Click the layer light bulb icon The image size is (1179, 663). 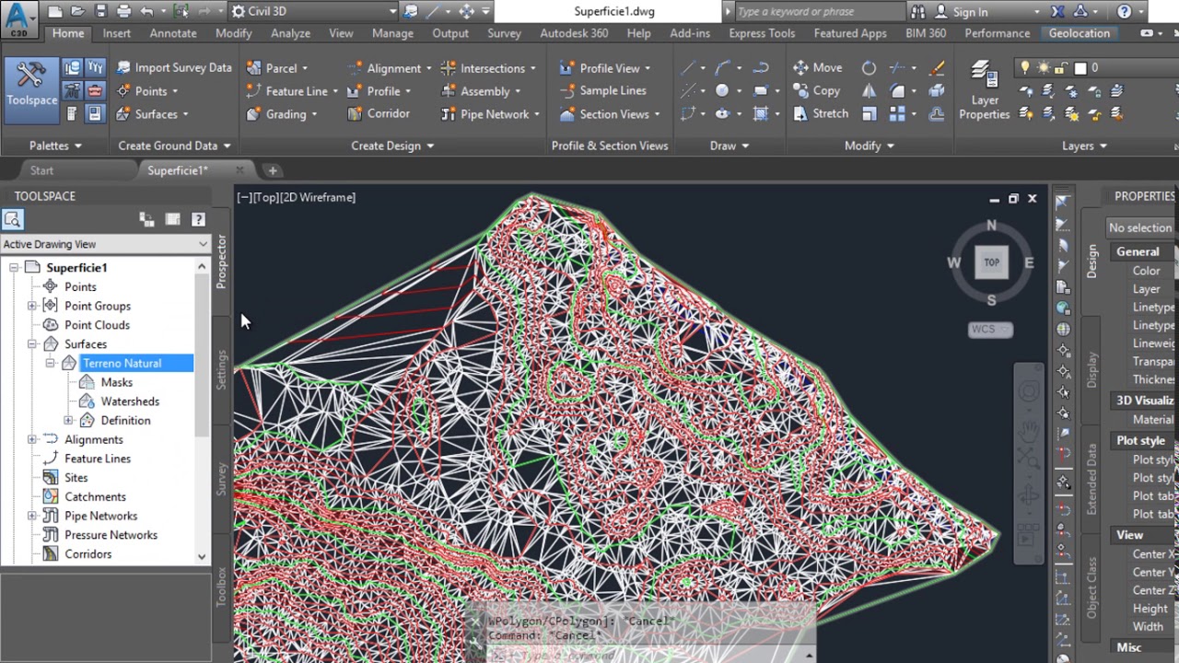(x=1024, y=68)
